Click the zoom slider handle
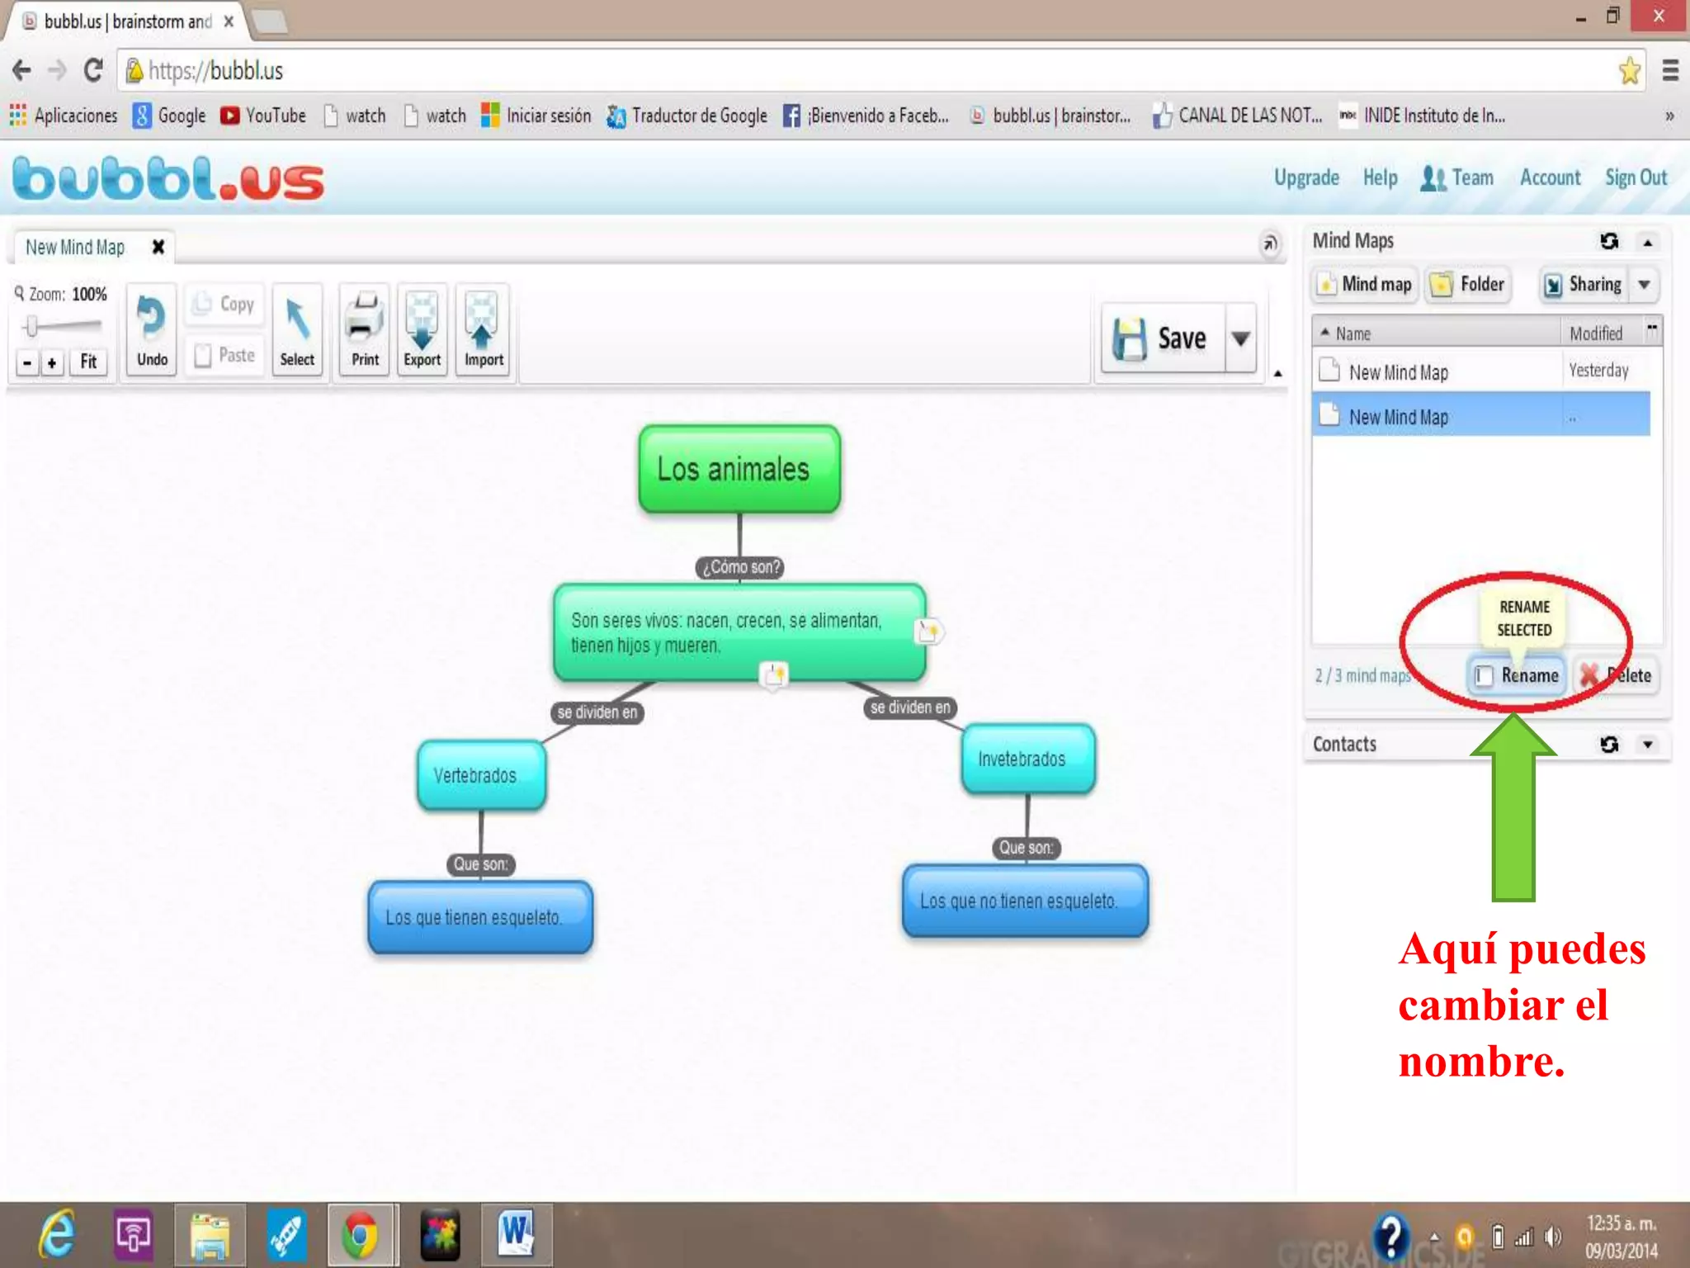The height and width of the screenshot is (1268, 1690). point(31,326)
